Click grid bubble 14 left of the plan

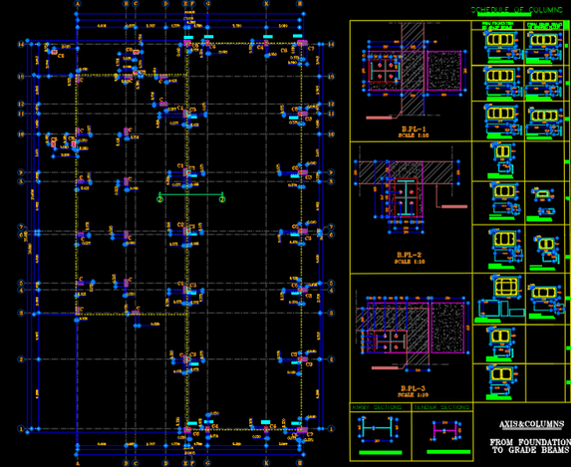pos(21,44)
